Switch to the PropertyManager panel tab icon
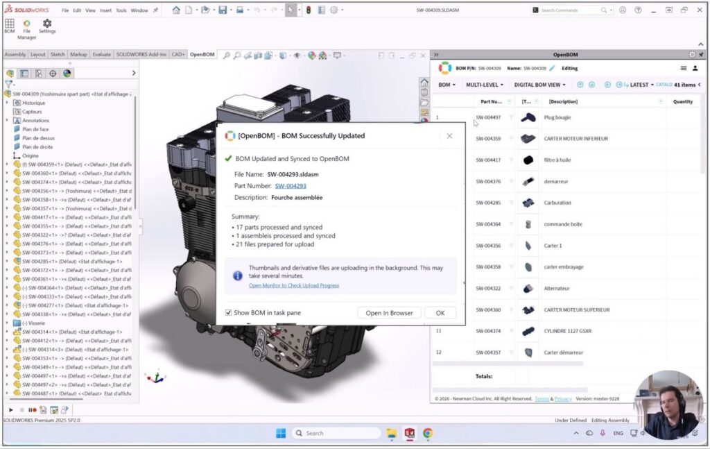This screenshot has width=710, height=449. pos(24,73)
